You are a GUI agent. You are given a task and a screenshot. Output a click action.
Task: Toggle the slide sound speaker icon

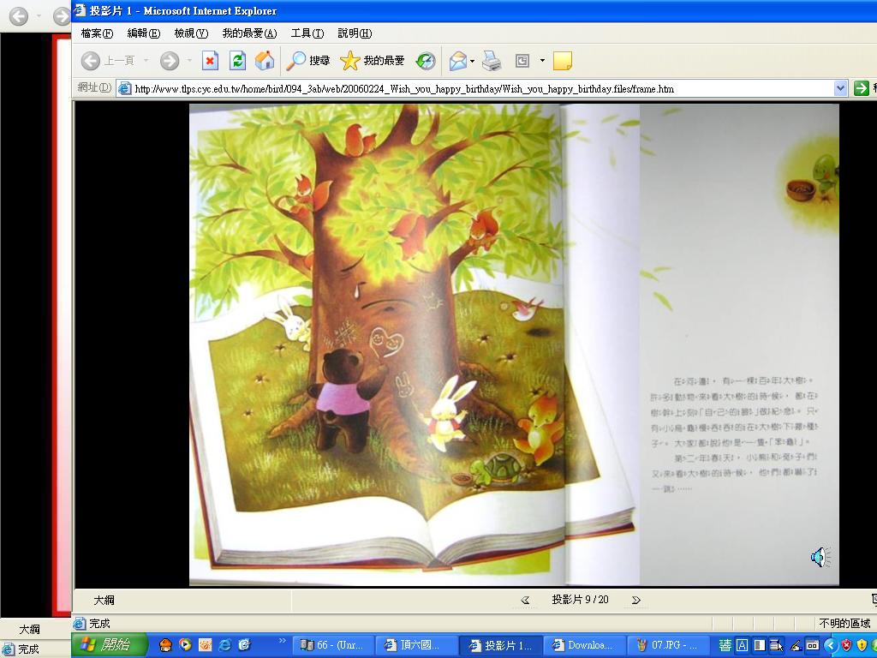coord(820,558)
